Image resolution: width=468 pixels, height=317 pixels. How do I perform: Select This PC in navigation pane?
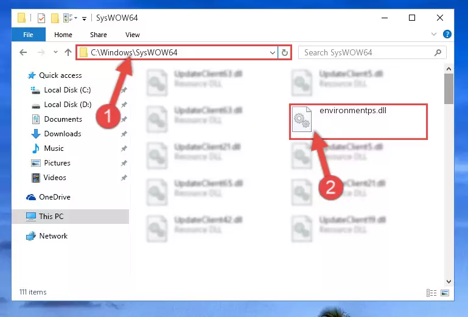coord(51,217)
